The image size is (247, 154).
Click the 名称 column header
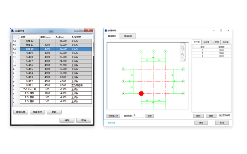click(x=30, y=37)
